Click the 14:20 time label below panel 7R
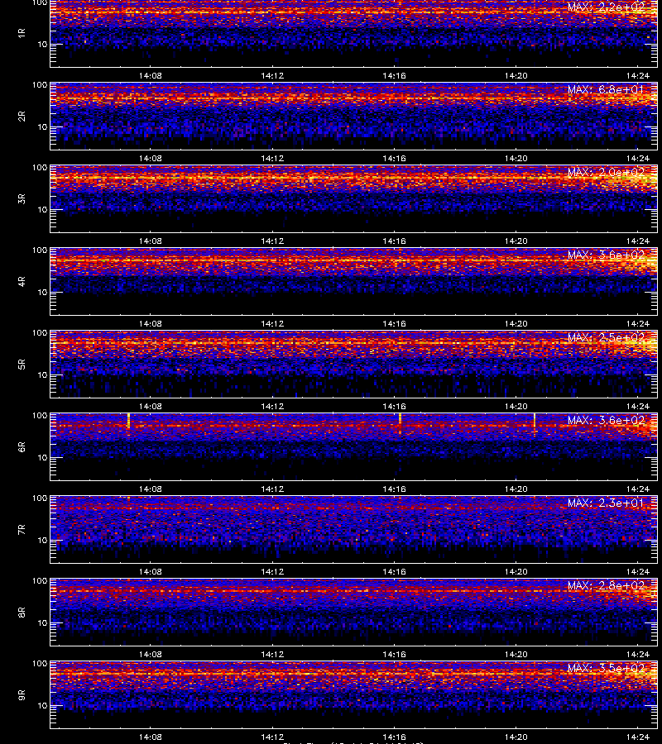This screenshot has height=744, width=662. [x=516, y=572]
